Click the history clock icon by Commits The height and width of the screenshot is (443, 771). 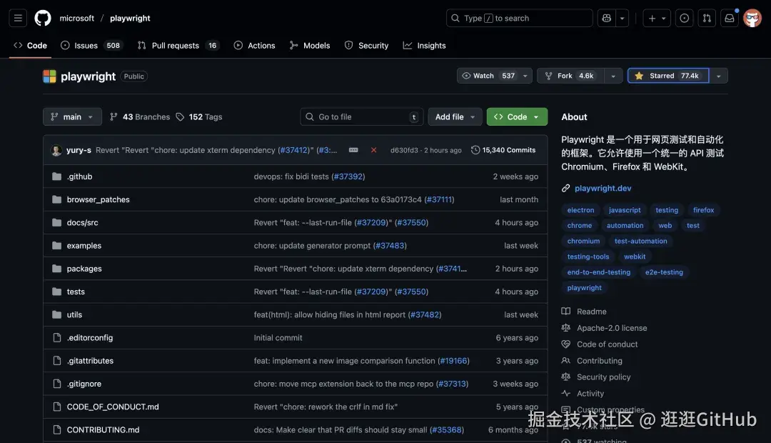475,150
